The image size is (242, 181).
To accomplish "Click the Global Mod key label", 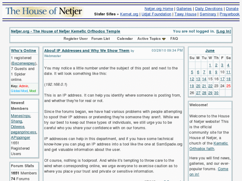I will [x=19, y=91].
